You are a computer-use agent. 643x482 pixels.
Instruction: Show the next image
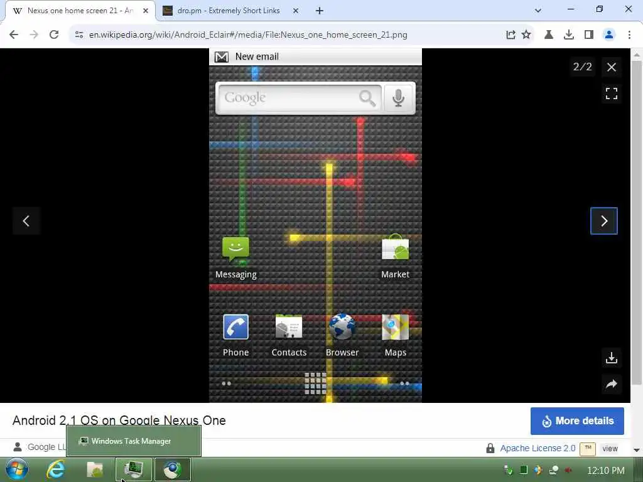pos(603,221)
